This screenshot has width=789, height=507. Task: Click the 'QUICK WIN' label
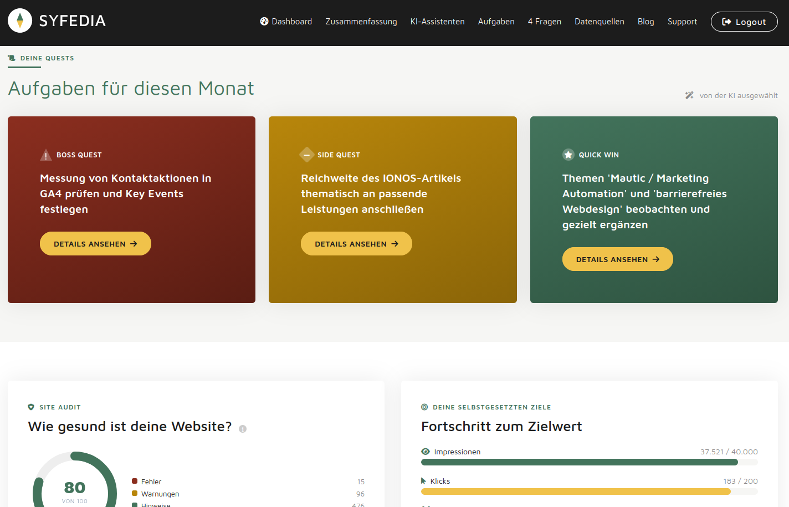(599, 155)
